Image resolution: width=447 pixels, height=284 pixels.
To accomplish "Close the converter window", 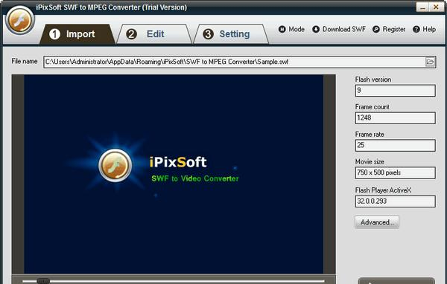I will [436, 7].
